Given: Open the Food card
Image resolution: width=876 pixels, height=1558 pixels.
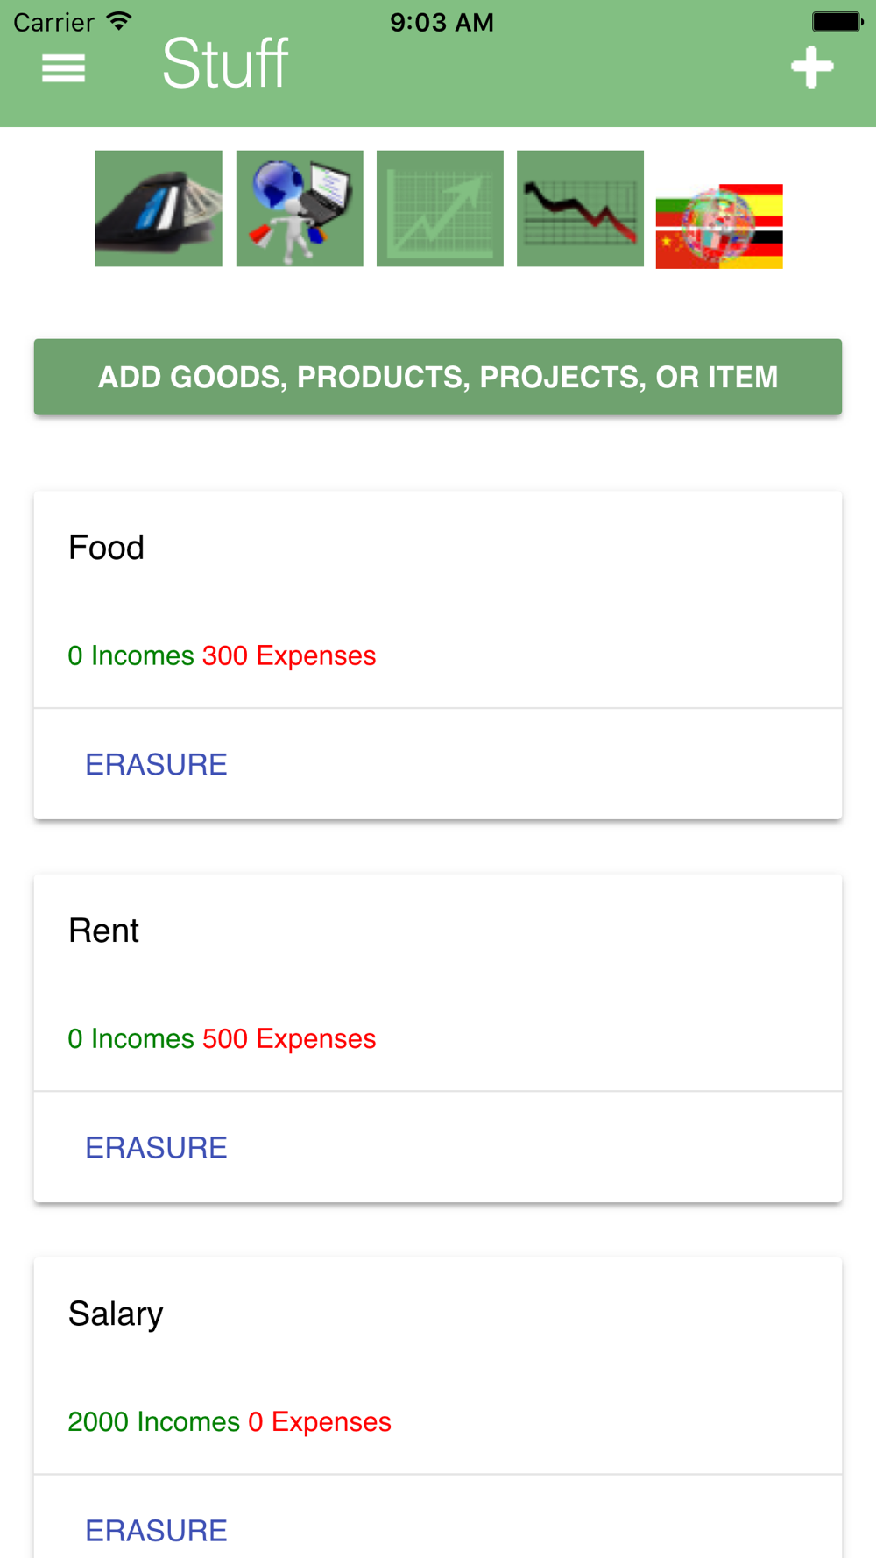Looking at the screenshot, I should (x=106, y=548).
